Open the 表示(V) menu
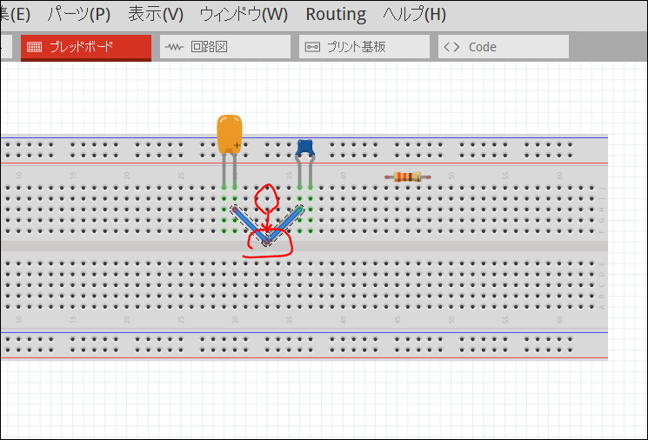 click(156, 15)
